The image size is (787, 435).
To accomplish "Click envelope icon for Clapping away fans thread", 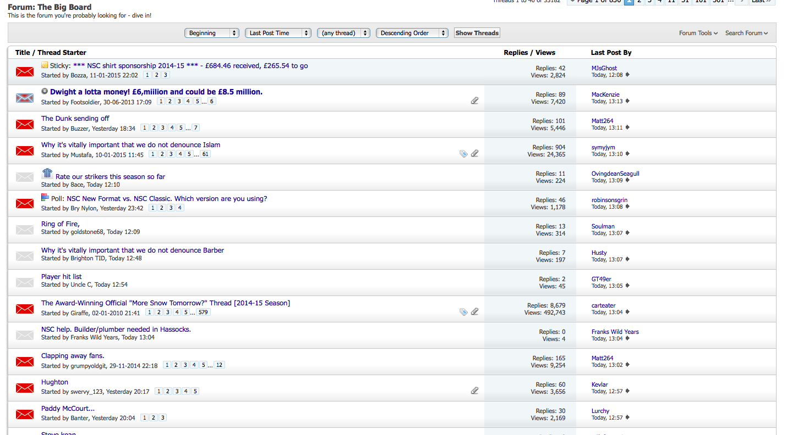I will [25, 361].
